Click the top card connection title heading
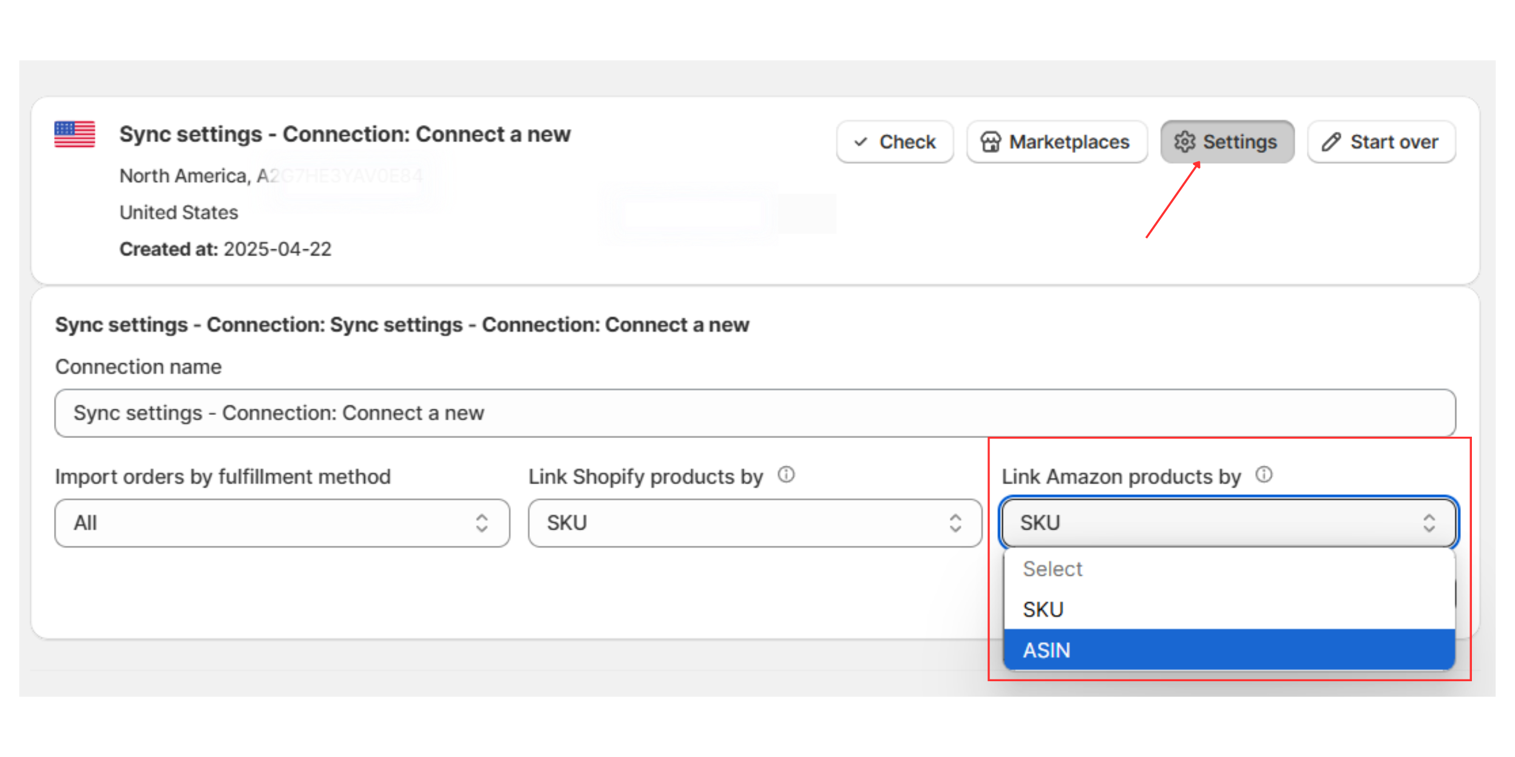Screen dimensions: 1515x757 point(345,134)
